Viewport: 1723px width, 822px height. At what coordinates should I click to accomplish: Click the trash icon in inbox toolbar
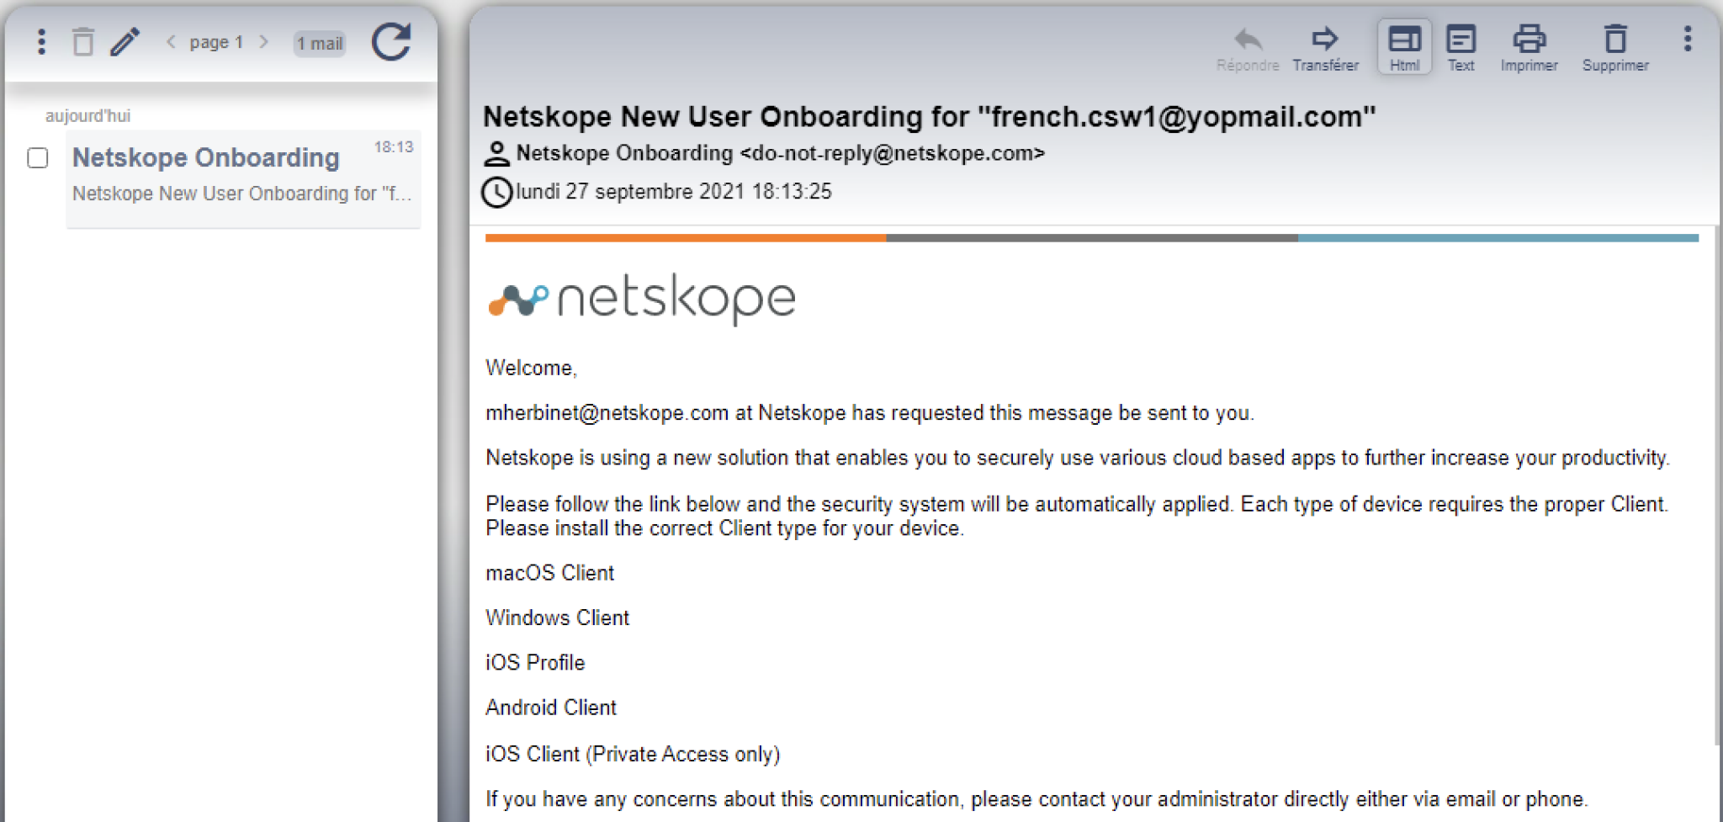82,42
